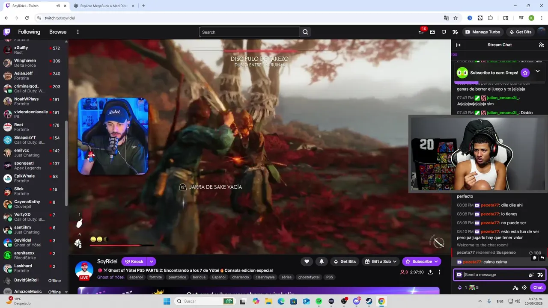548x308 pixels.
Task: Expand the Subscribe to earn Drops banner
Action: pyautogui.click(x=538, y=71)
